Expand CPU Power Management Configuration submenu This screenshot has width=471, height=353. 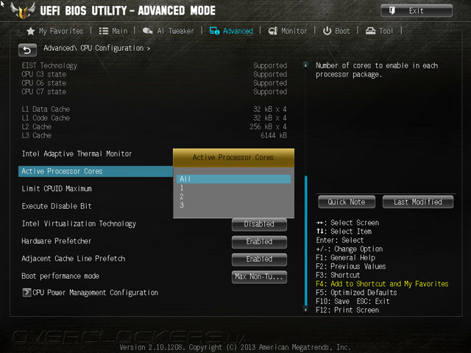91,293
